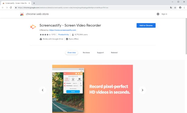Open the Chrome profile avatar icon
This screenshot has width=187, height=113.
(180, 8)
